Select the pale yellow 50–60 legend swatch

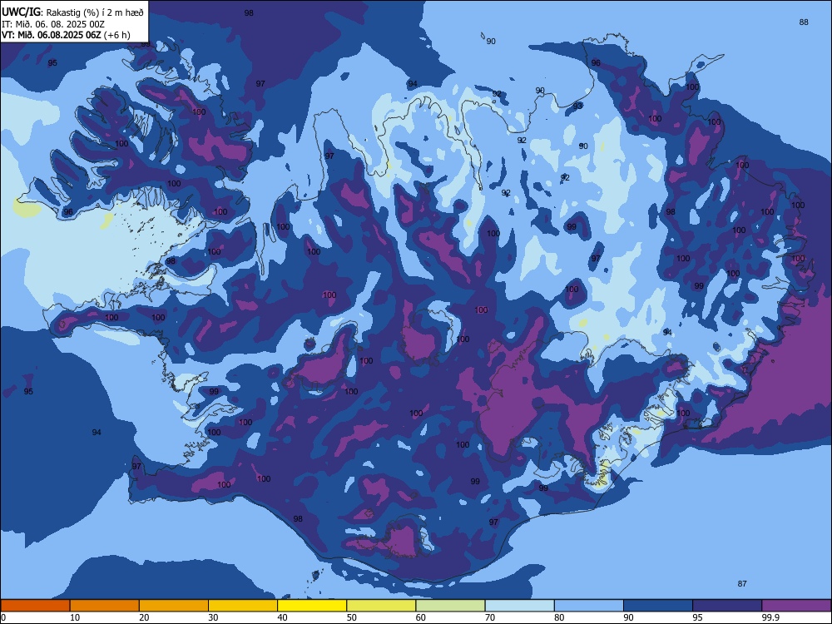(x=381, y=606)
